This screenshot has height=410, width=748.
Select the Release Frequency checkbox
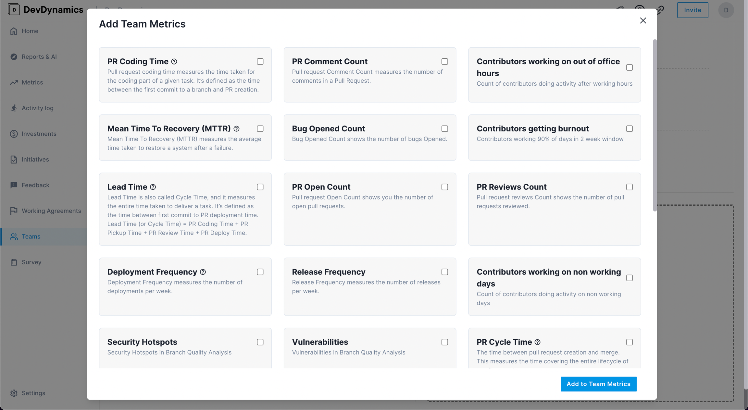[x=445, y=272]
